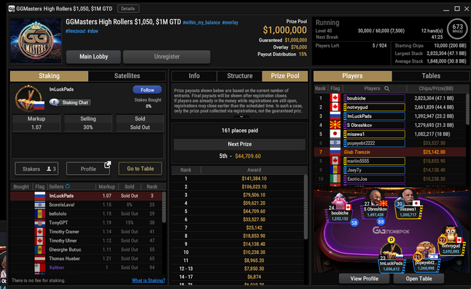Click the refresh icon next to Sellers

(67, 186)
